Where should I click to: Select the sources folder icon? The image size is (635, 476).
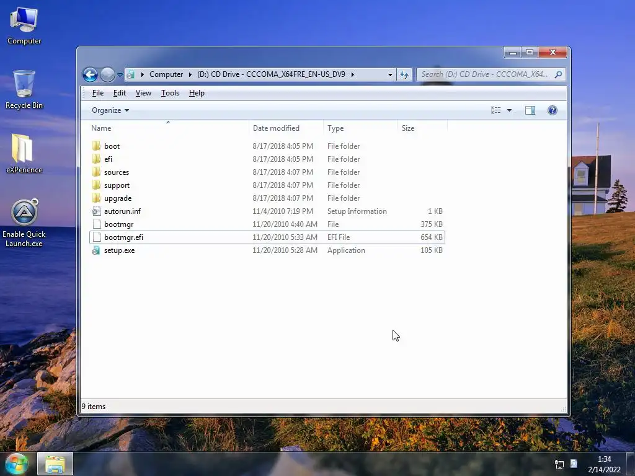96,172
